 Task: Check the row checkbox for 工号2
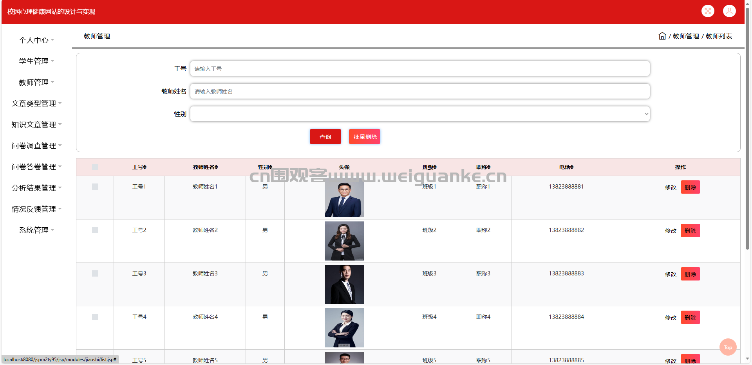(x=95, y=230)
